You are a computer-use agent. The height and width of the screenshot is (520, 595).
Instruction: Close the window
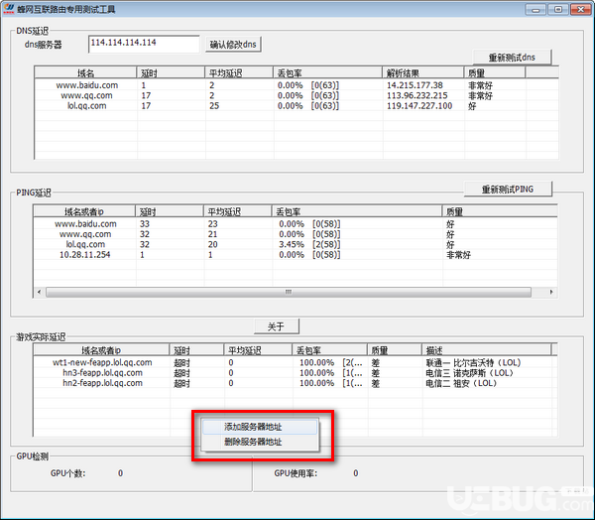click(580, 9)
